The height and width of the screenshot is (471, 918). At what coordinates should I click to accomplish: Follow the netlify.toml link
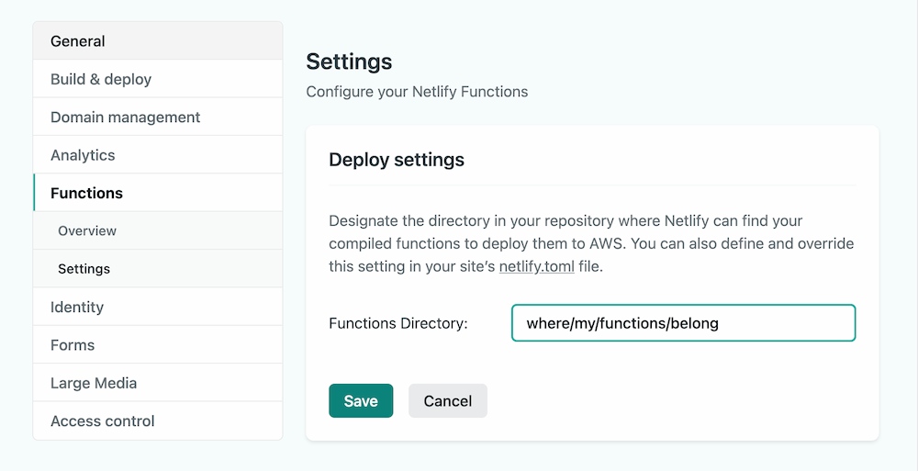click(x=536, y=267)
